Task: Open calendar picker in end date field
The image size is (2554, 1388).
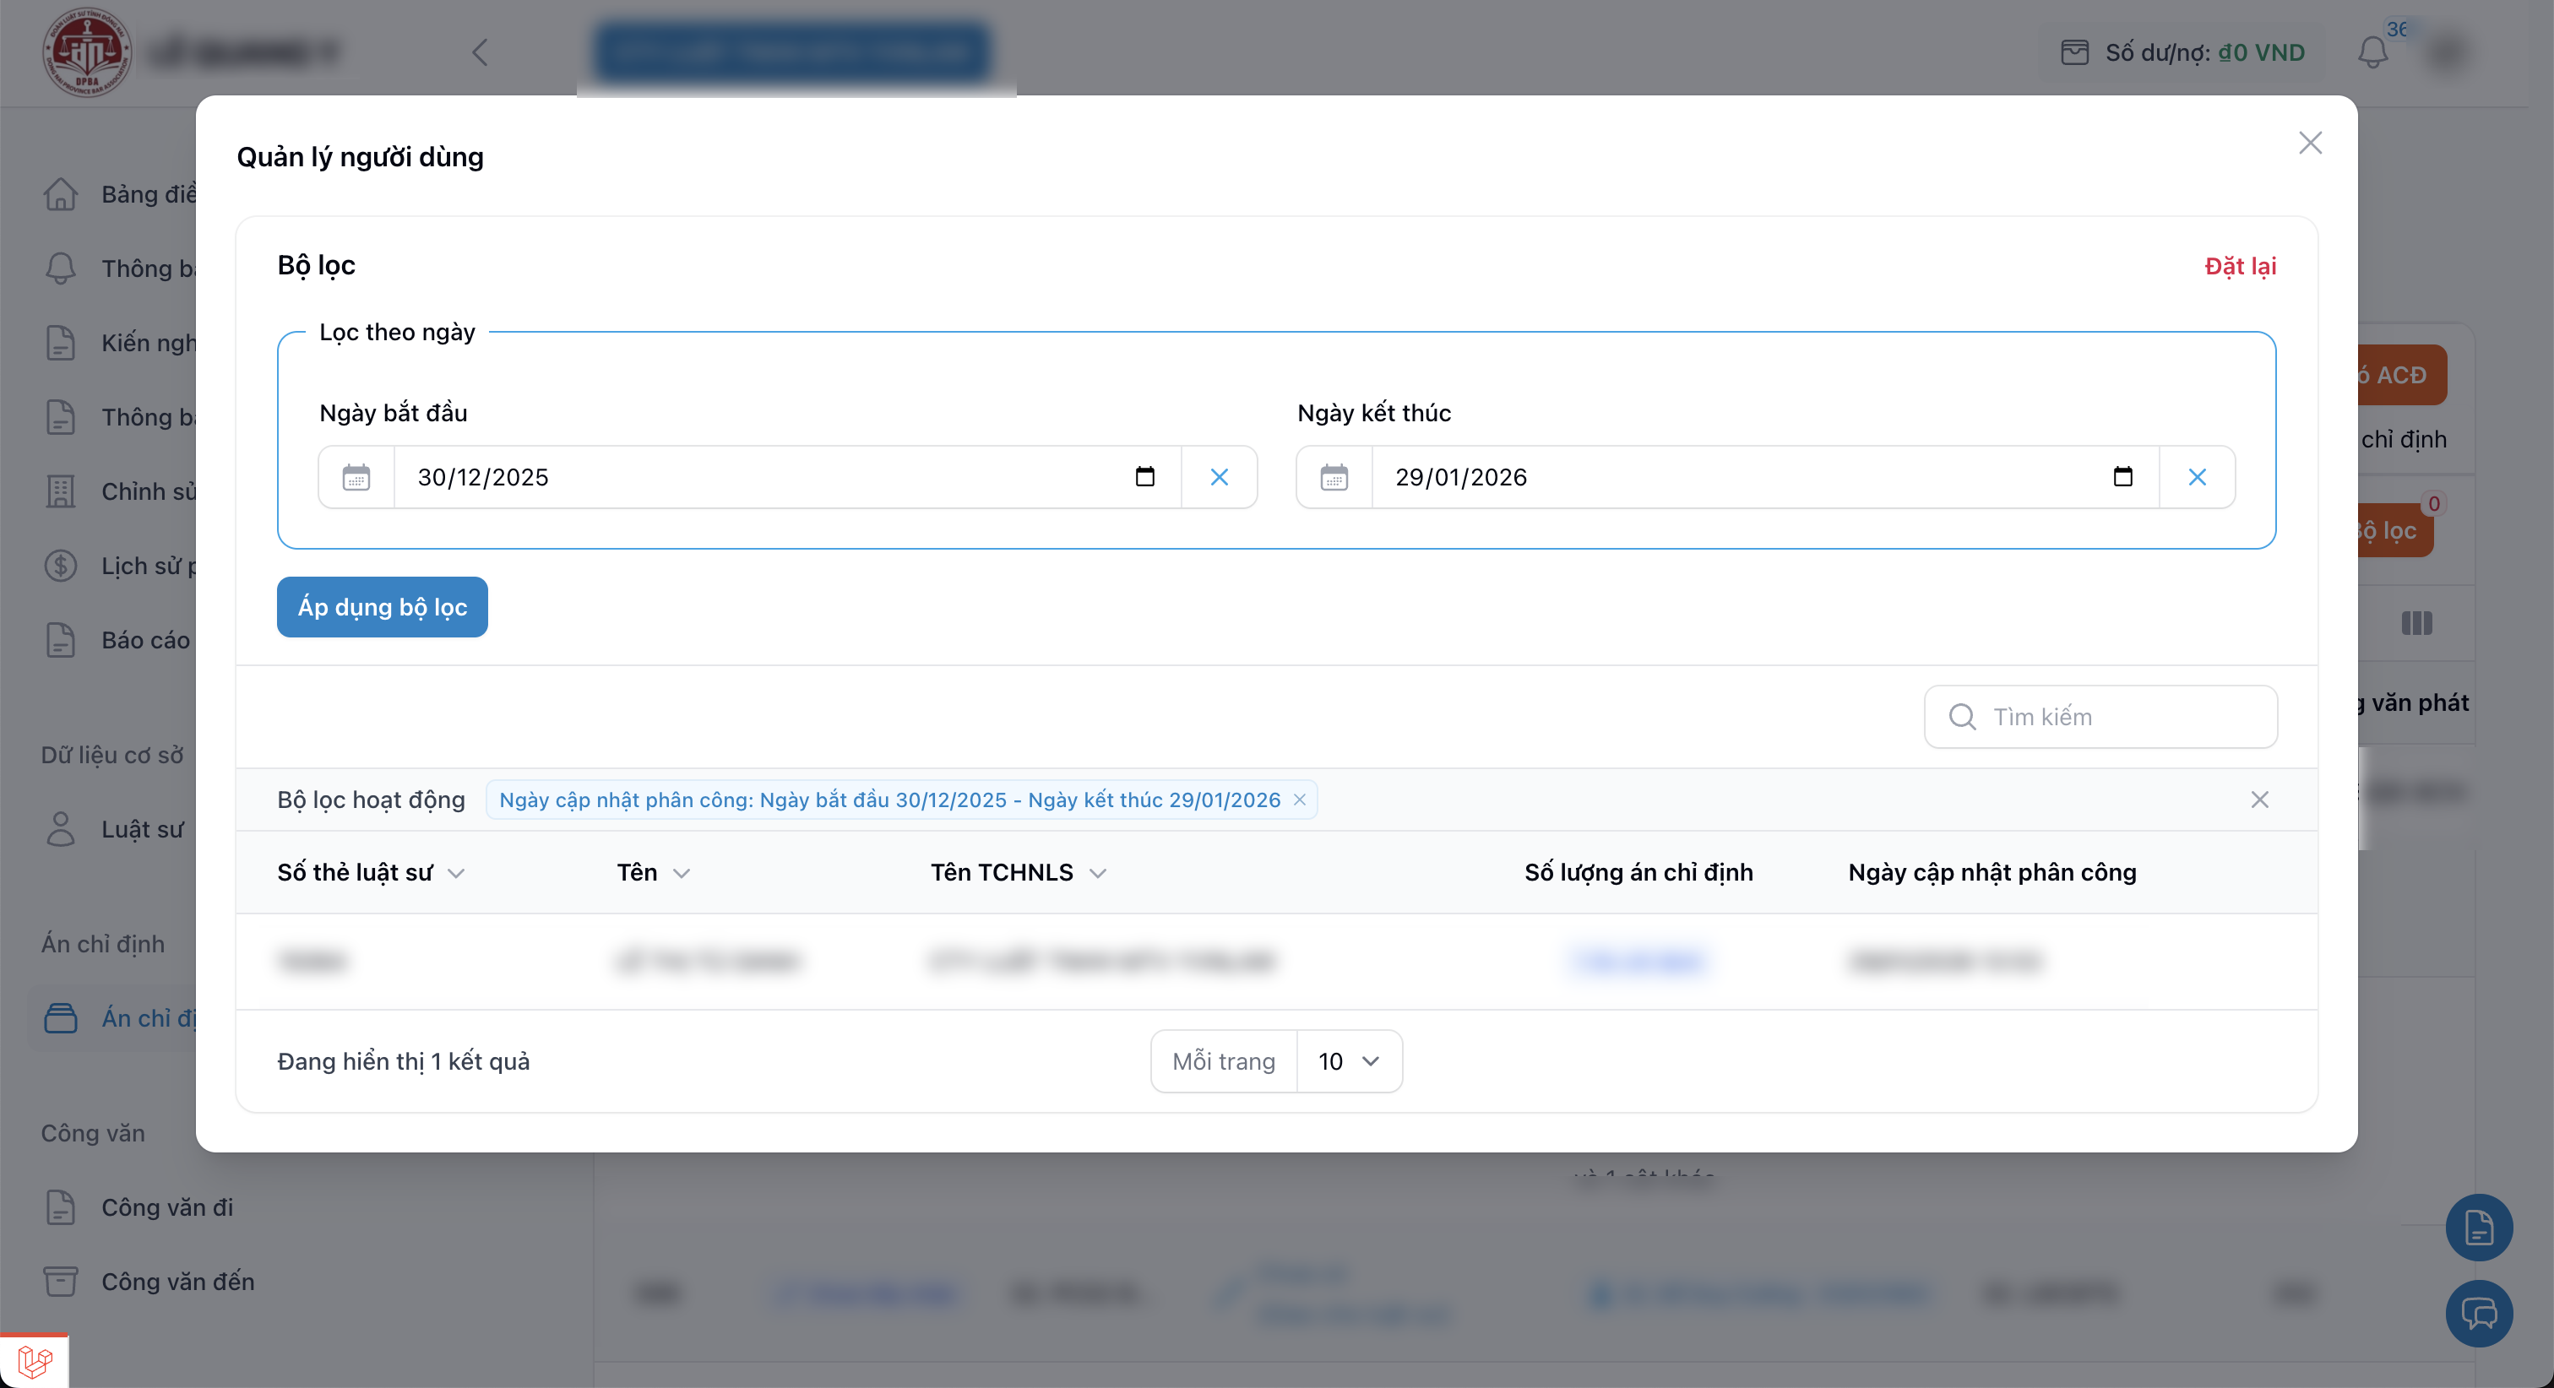Action: pos(2122,477)
